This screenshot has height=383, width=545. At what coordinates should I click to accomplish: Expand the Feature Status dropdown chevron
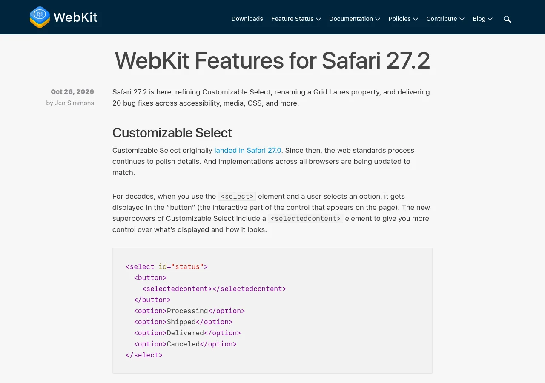coord(318,19)
